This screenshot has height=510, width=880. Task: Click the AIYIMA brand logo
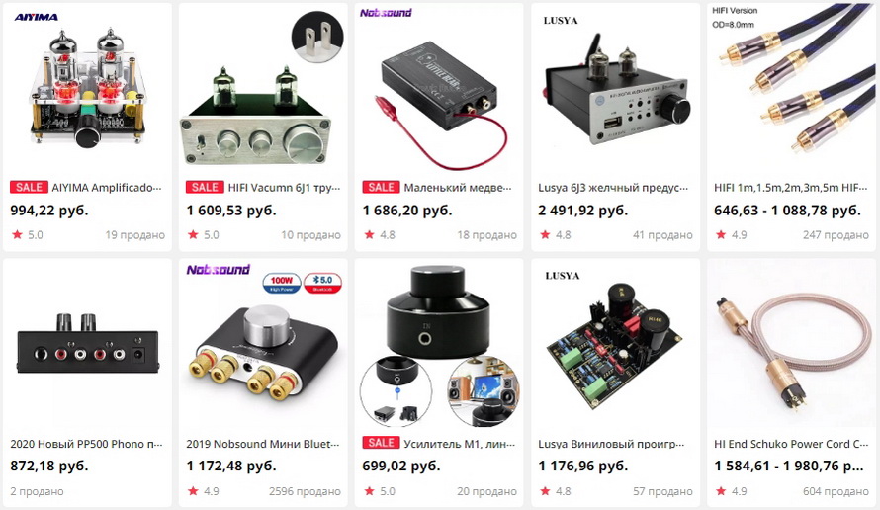36,18
